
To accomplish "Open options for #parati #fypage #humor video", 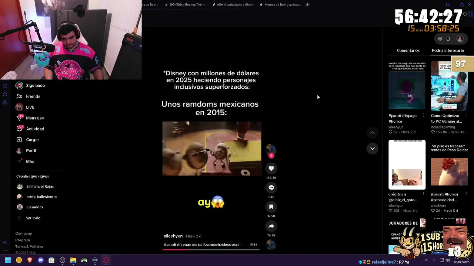I will pos(424,116).
